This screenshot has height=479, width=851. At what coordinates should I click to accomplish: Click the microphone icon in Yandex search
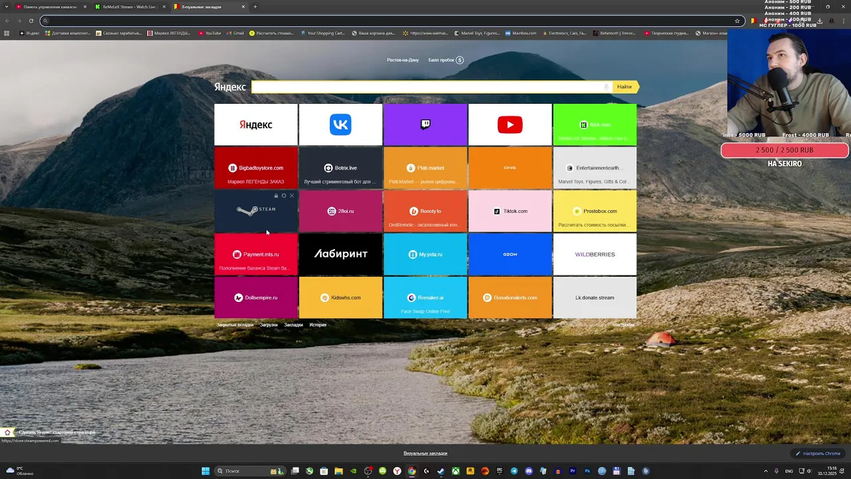606,86
